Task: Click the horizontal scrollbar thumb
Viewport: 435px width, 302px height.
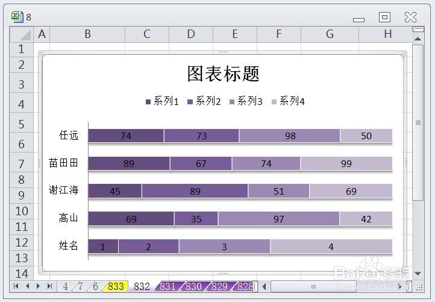Action: coord(313,286)
